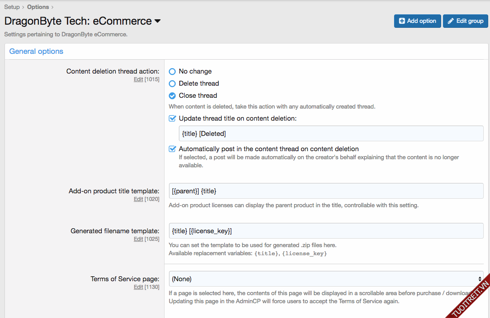Screen dimensions: 490x318
Task: Click the pencil icon on Edit group
Action: [x=451, y=21]
